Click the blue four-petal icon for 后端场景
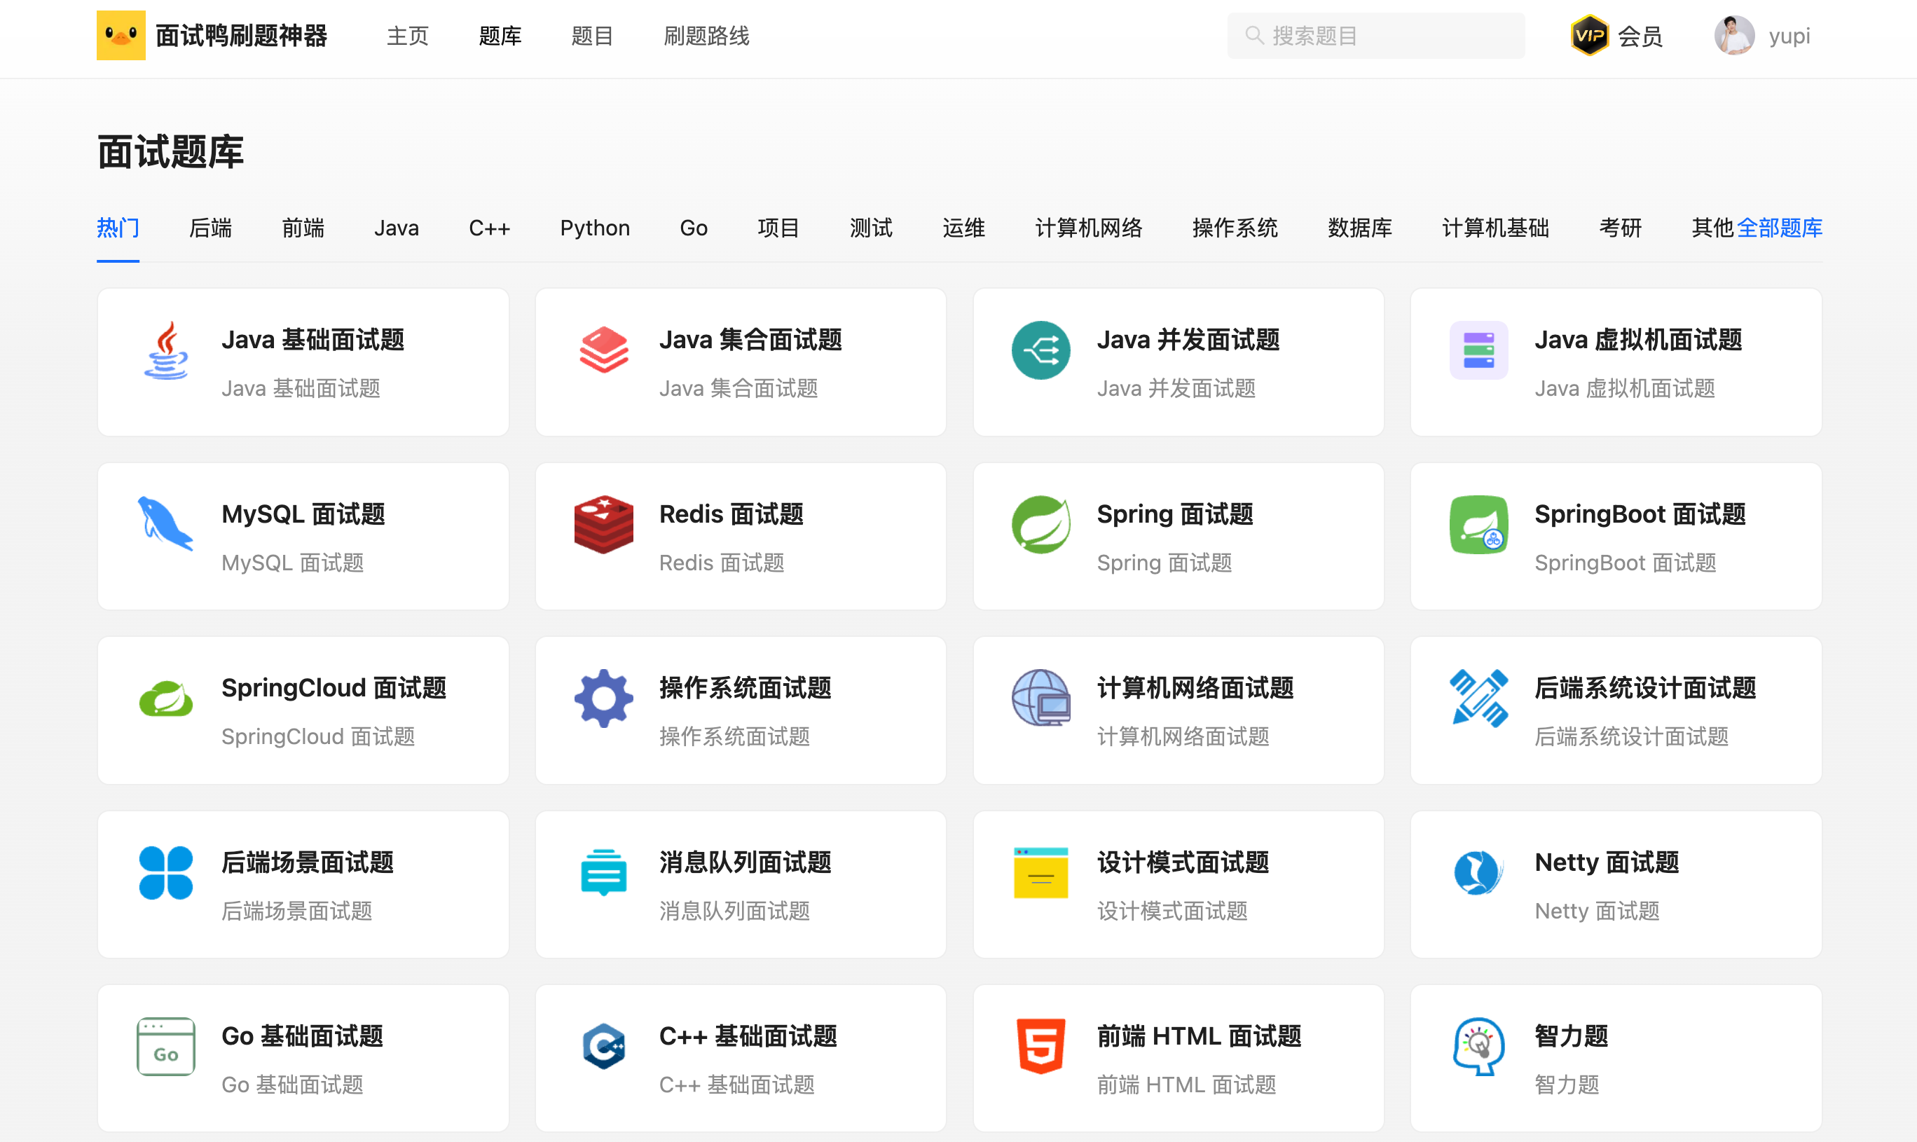 coord(166,873)
